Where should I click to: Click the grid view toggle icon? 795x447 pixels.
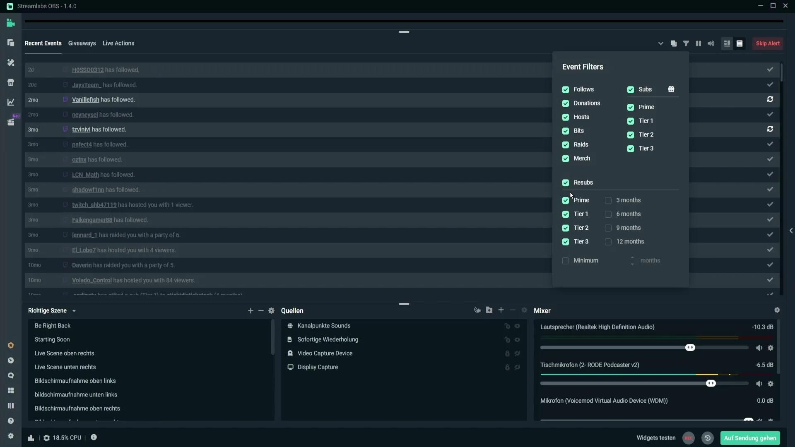[x=727, y=43]
